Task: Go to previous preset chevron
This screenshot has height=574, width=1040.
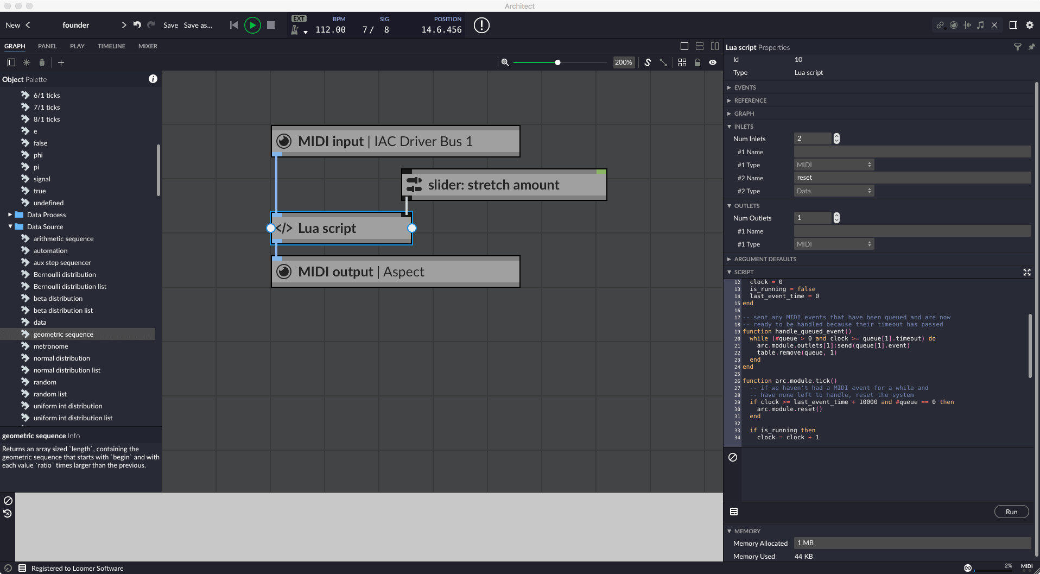Action: 28,25
